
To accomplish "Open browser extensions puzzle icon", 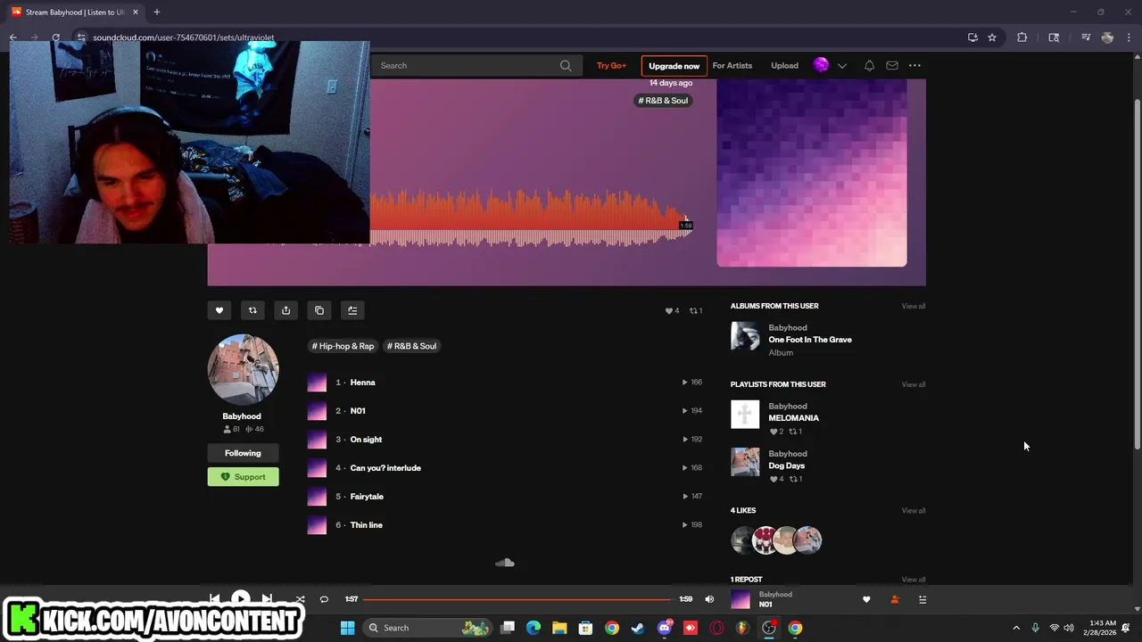I will pyautogui.click(x=1022, y=37).
